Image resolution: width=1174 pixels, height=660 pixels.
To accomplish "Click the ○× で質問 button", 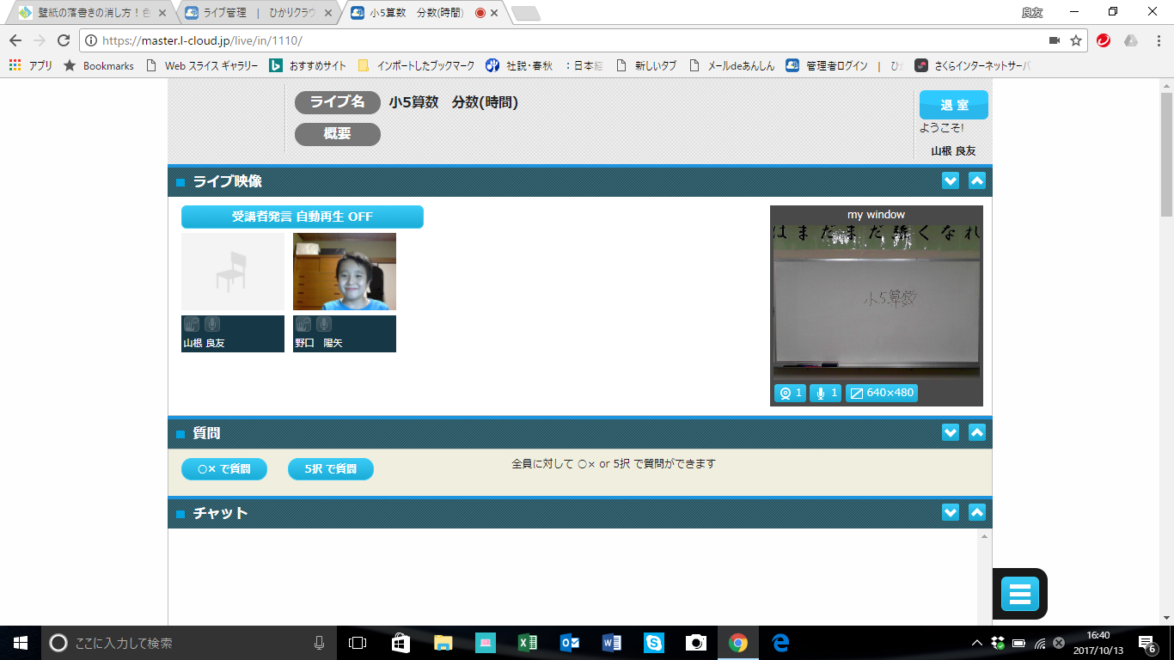I will click(224, 469).
